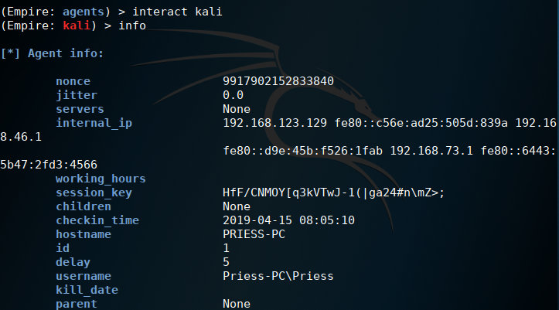The image size is (559, 310).
Task: Click the username value Priess-PC\Priess
Action: point(278,276)
